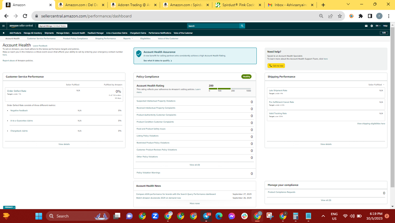
Task: Switch to the Customer Service Performance tab
Action: 41,38
